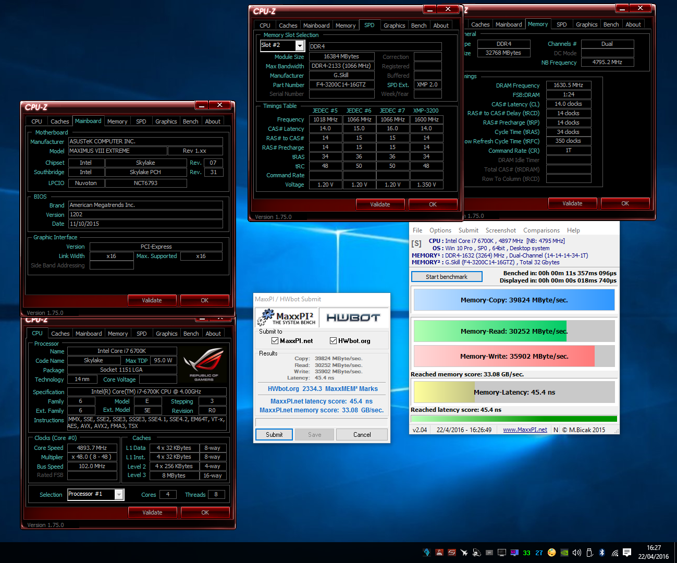
Task: Open the Action Center notification icon
Action: pyautogui.click(x=627, y=553)
